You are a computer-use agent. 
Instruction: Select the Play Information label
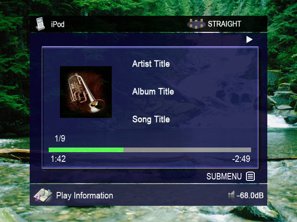(x=84, y=196)
